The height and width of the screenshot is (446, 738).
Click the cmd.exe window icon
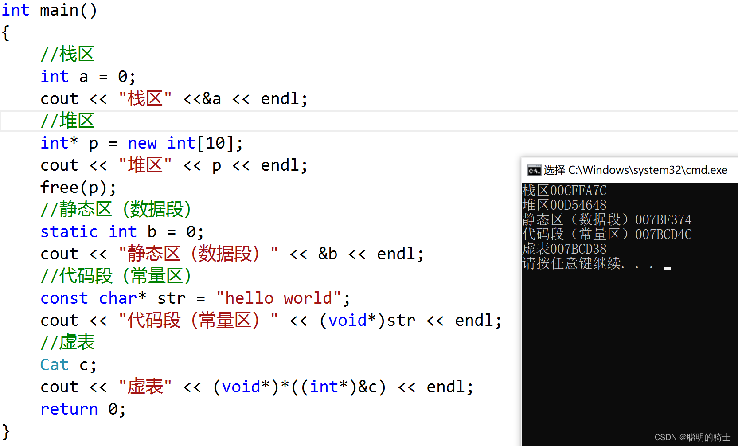(x=534, y=170)
